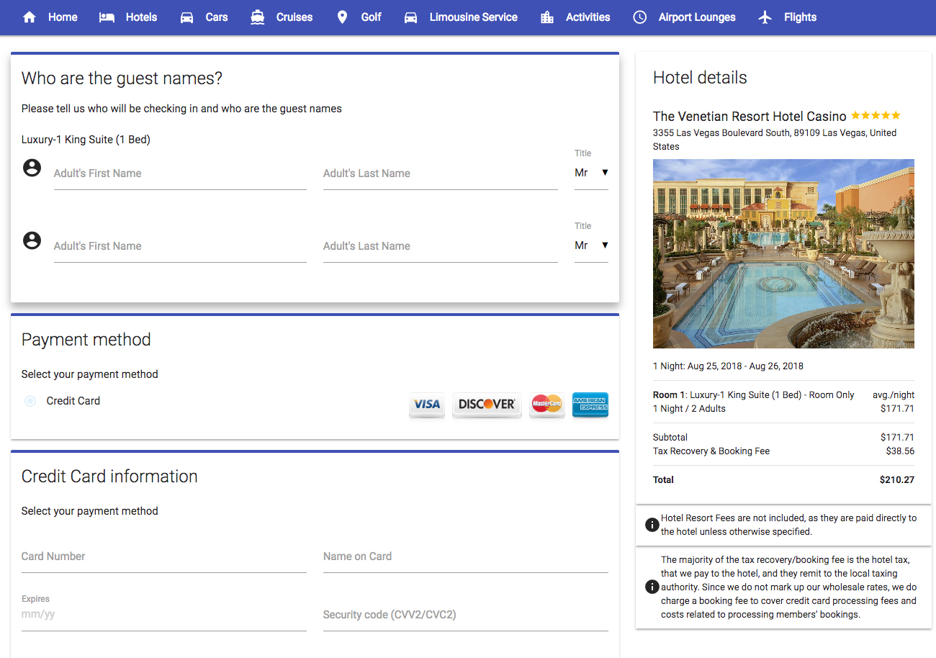This screenshot has width=936, height=658.
Task: Click the Golf location pin icon
Action: pyautogui.click(x=342, y=17)
